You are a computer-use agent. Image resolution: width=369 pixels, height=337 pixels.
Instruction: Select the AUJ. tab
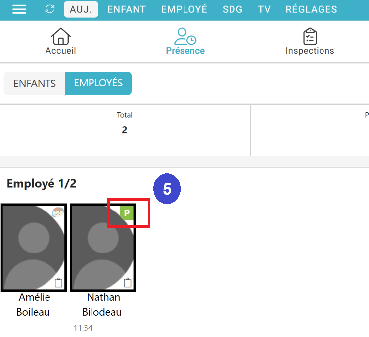click(x=81, y=9)
